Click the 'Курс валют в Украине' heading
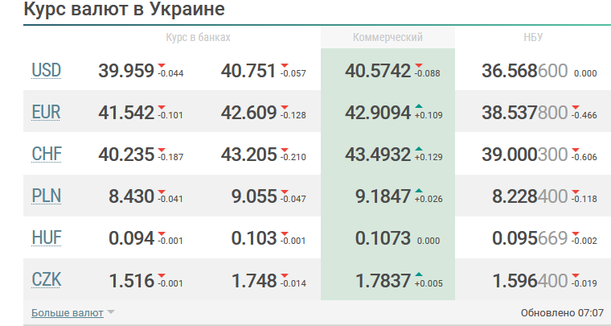 pos(124,10)
